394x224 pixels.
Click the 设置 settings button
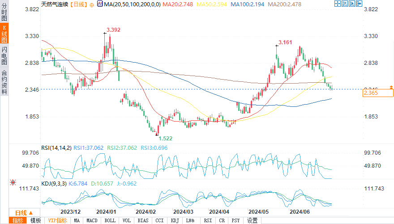253,220
